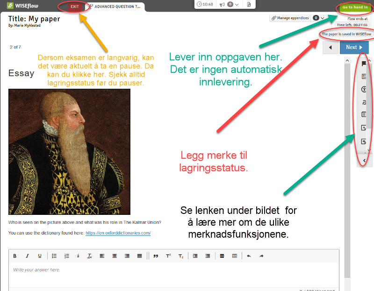Flag this question using the flag icon
The image size is (374, 291).
click(364, 64)
